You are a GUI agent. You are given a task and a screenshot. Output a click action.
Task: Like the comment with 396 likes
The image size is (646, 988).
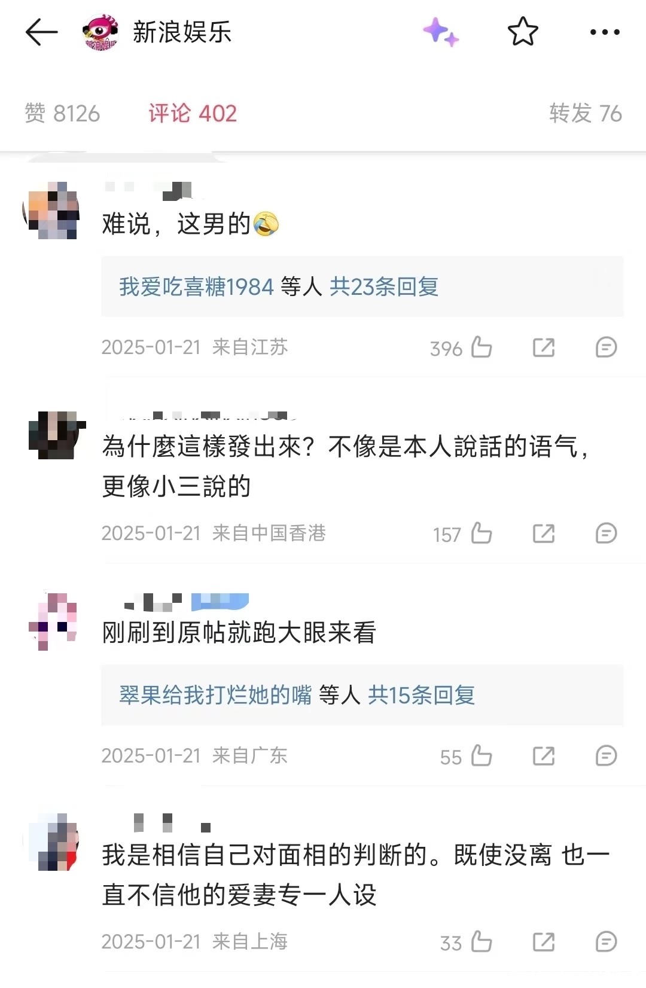(482, 347)
